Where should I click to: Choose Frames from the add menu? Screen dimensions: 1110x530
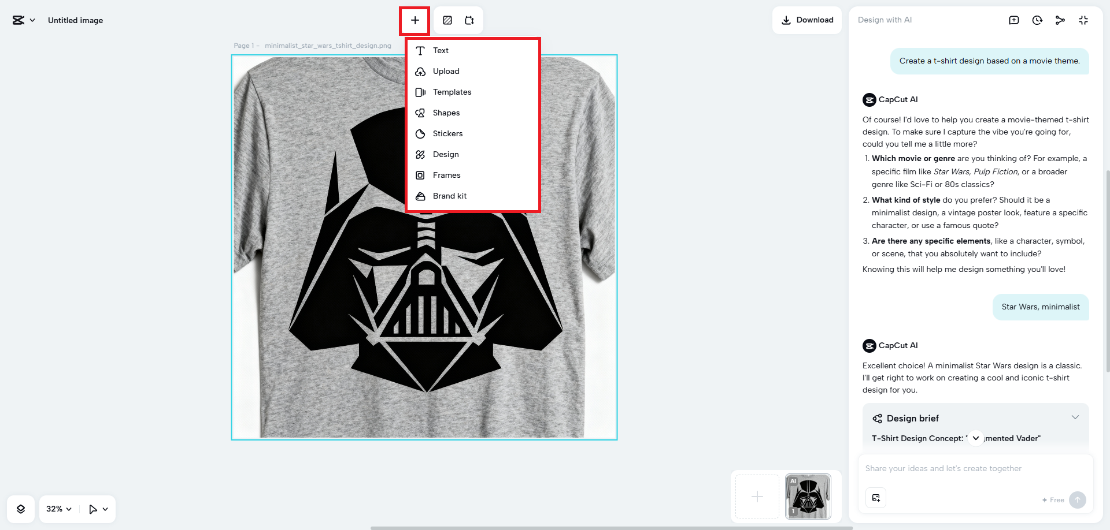coord(473,175)
